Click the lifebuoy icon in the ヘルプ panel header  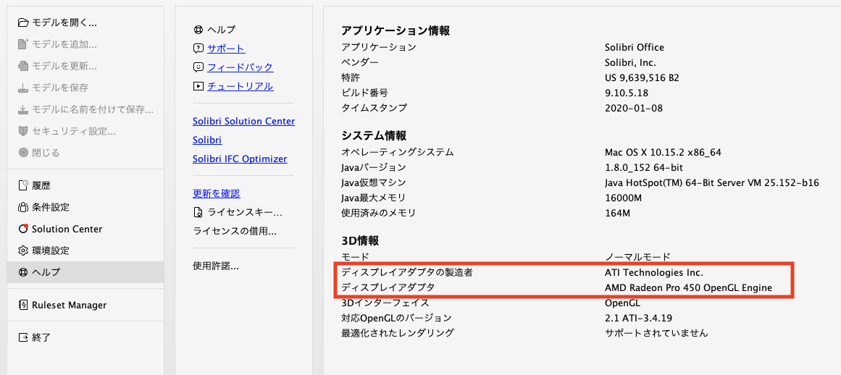coord(198,30)
